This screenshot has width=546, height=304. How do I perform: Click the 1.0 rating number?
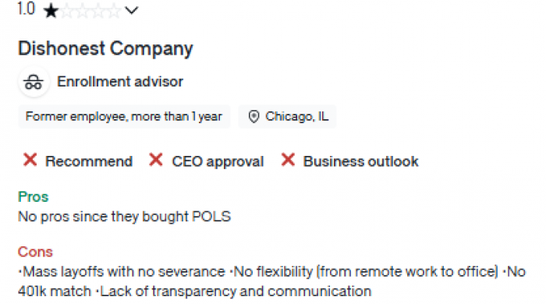pyautogui.click(x=27, y=9)
